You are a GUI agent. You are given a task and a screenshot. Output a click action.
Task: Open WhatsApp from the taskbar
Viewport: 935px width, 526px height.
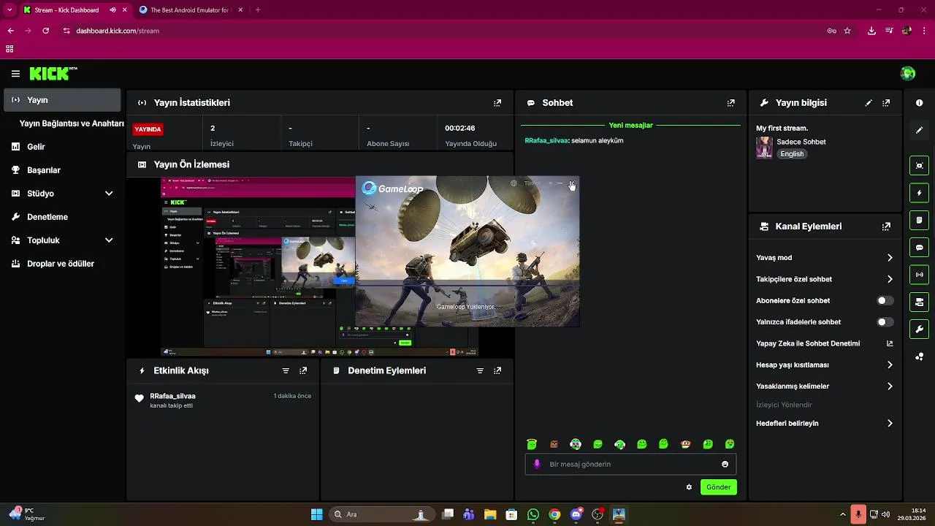pos(533,514)
